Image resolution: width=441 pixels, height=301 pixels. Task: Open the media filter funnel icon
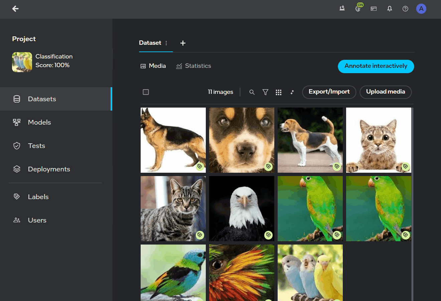pyautogui.click(x=265, y=92)
